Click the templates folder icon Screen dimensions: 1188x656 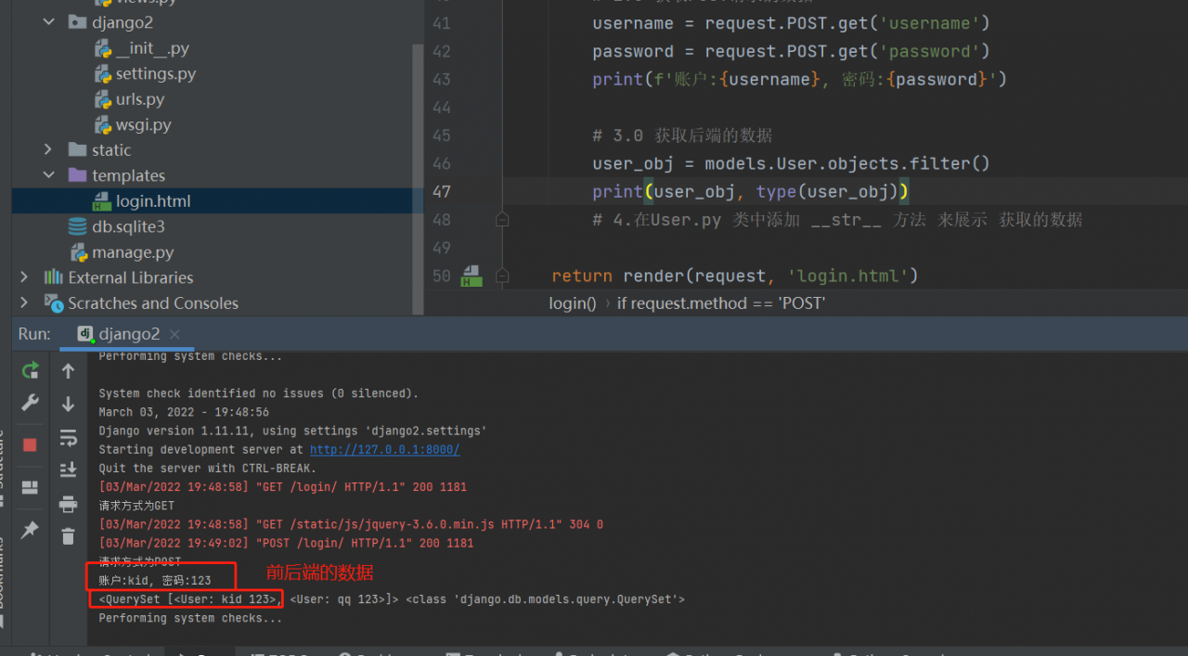(78, 175)
